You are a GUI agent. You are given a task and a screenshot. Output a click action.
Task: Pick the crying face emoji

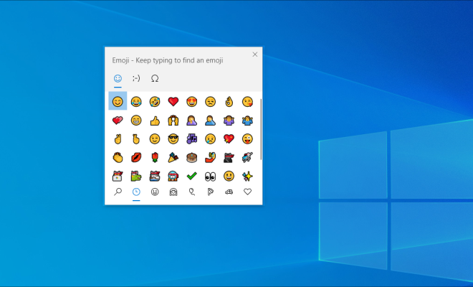pos(210,139)
